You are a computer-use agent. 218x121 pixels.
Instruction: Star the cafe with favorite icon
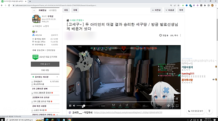tap(34, 10)
